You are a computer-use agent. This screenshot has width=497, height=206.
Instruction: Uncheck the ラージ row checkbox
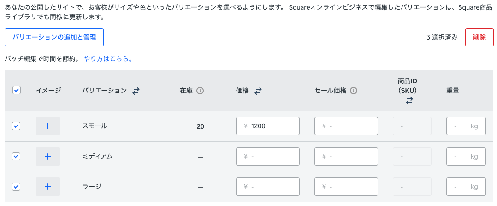click(16, 187)
